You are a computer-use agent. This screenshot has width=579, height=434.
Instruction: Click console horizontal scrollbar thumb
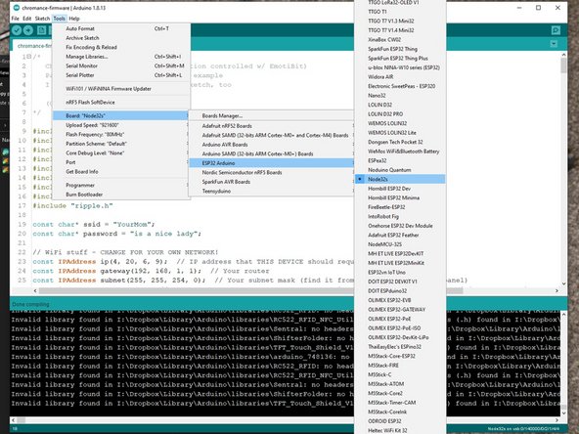(x=22, y=420)
